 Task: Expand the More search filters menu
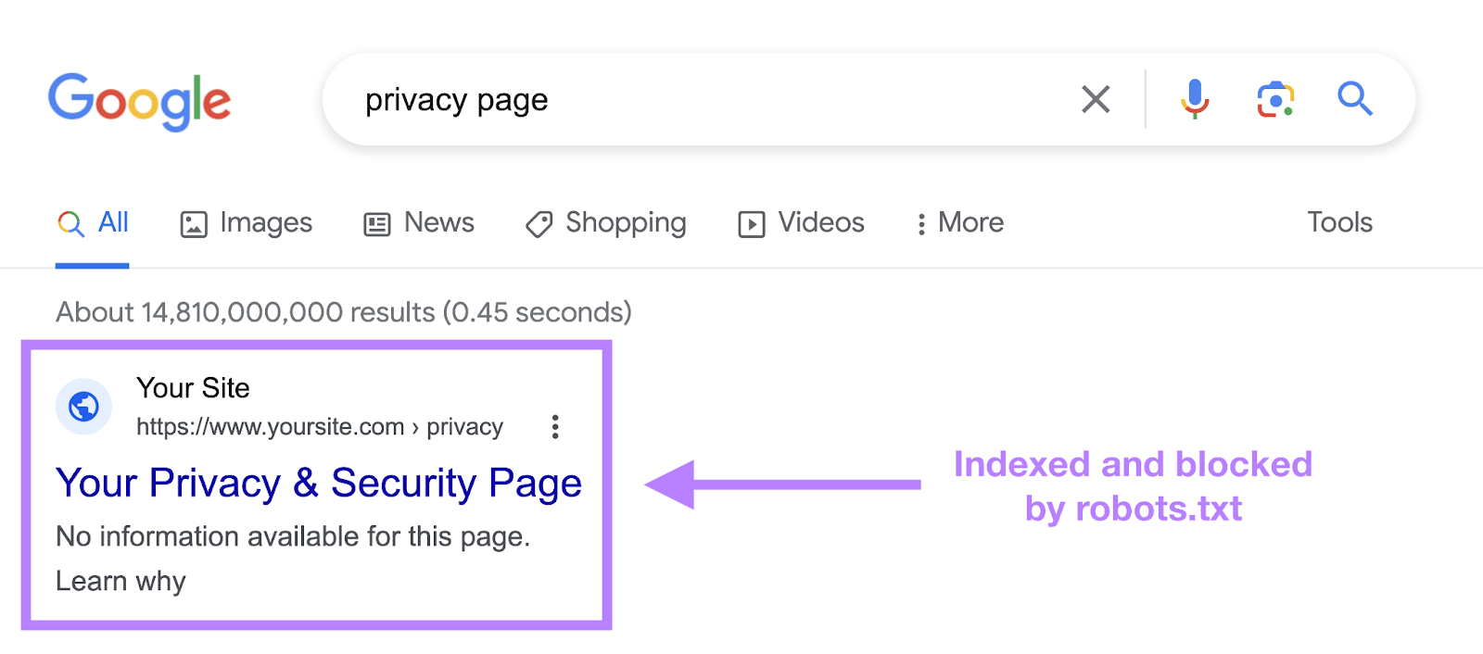click(959, 223)
